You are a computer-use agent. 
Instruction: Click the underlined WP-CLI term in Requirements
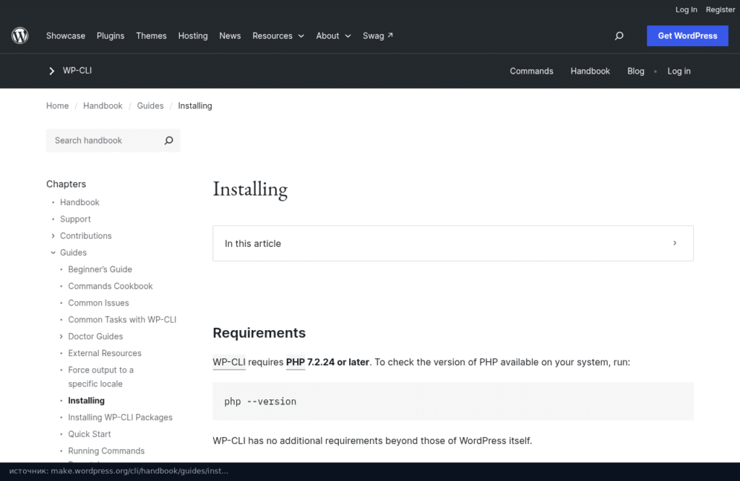coord(229,362)
